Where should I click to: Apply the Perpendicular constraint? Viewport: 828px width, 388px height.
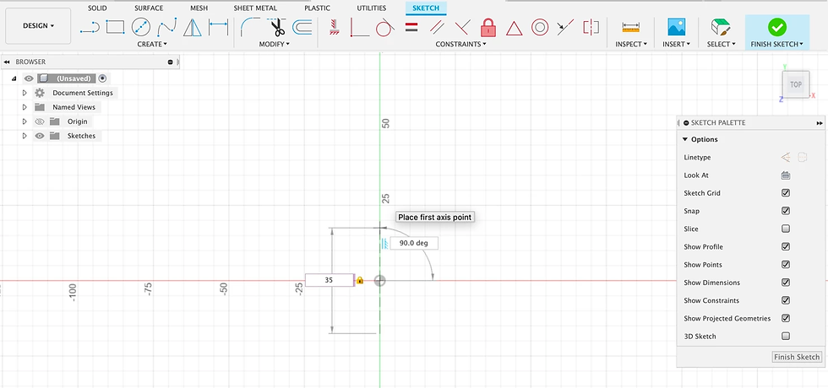coord(463,27)
